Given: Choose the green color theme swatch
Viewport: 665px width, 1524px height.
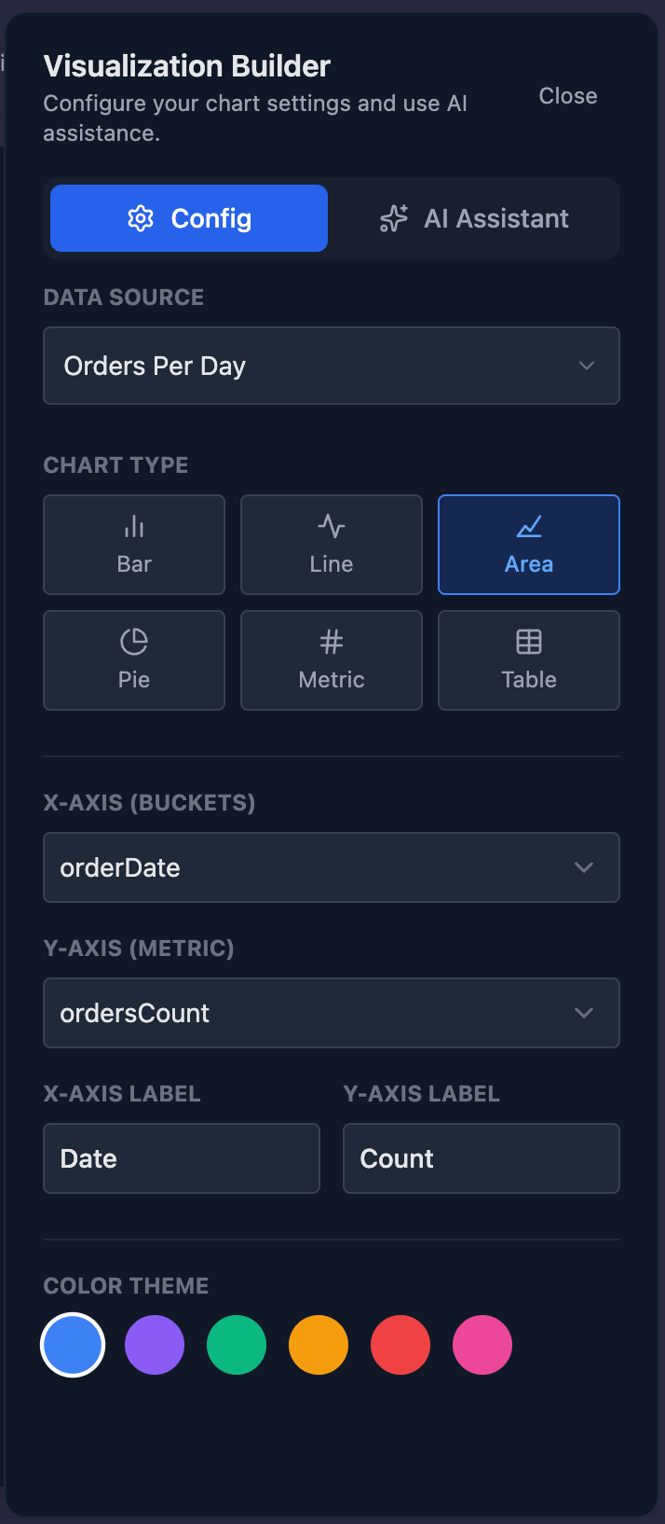Looking at the screenshot, I should [237, 1345].
